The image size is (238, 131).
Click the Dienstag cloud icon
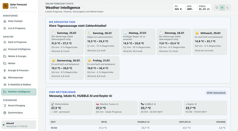(161, 33)
